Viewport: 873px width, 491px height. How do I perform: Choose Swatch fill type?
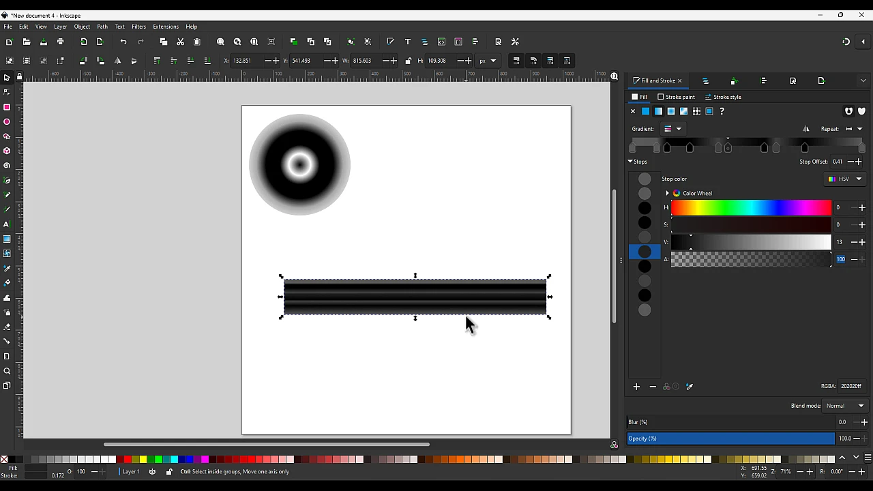coord(709,111)
